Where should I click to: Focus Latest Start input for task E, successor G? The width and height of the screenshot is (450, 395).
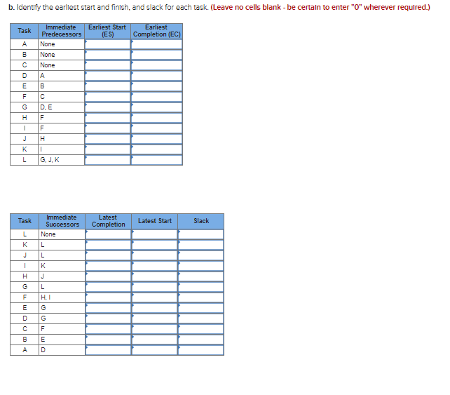[x=155, y=308]
